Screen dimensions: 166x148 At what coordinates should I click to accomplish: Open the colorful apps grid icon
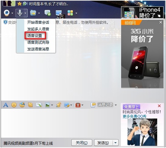pos(70,13)
